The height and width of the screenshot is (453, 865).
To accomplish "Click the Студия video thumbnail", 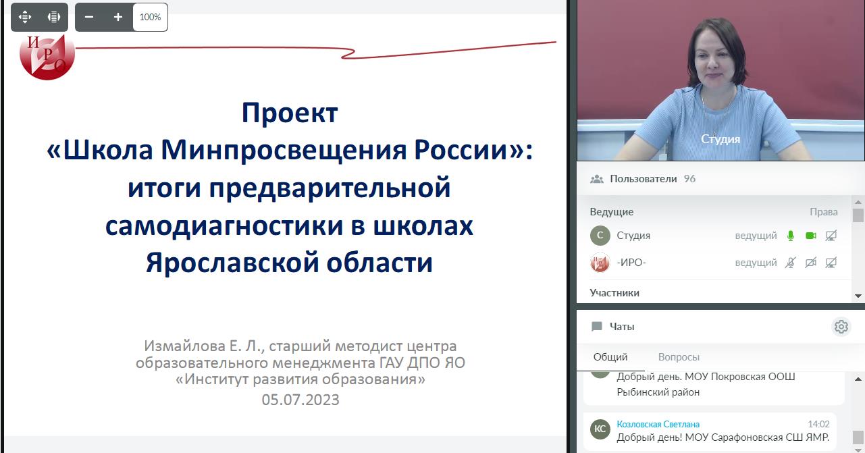I will coord(720,80).
